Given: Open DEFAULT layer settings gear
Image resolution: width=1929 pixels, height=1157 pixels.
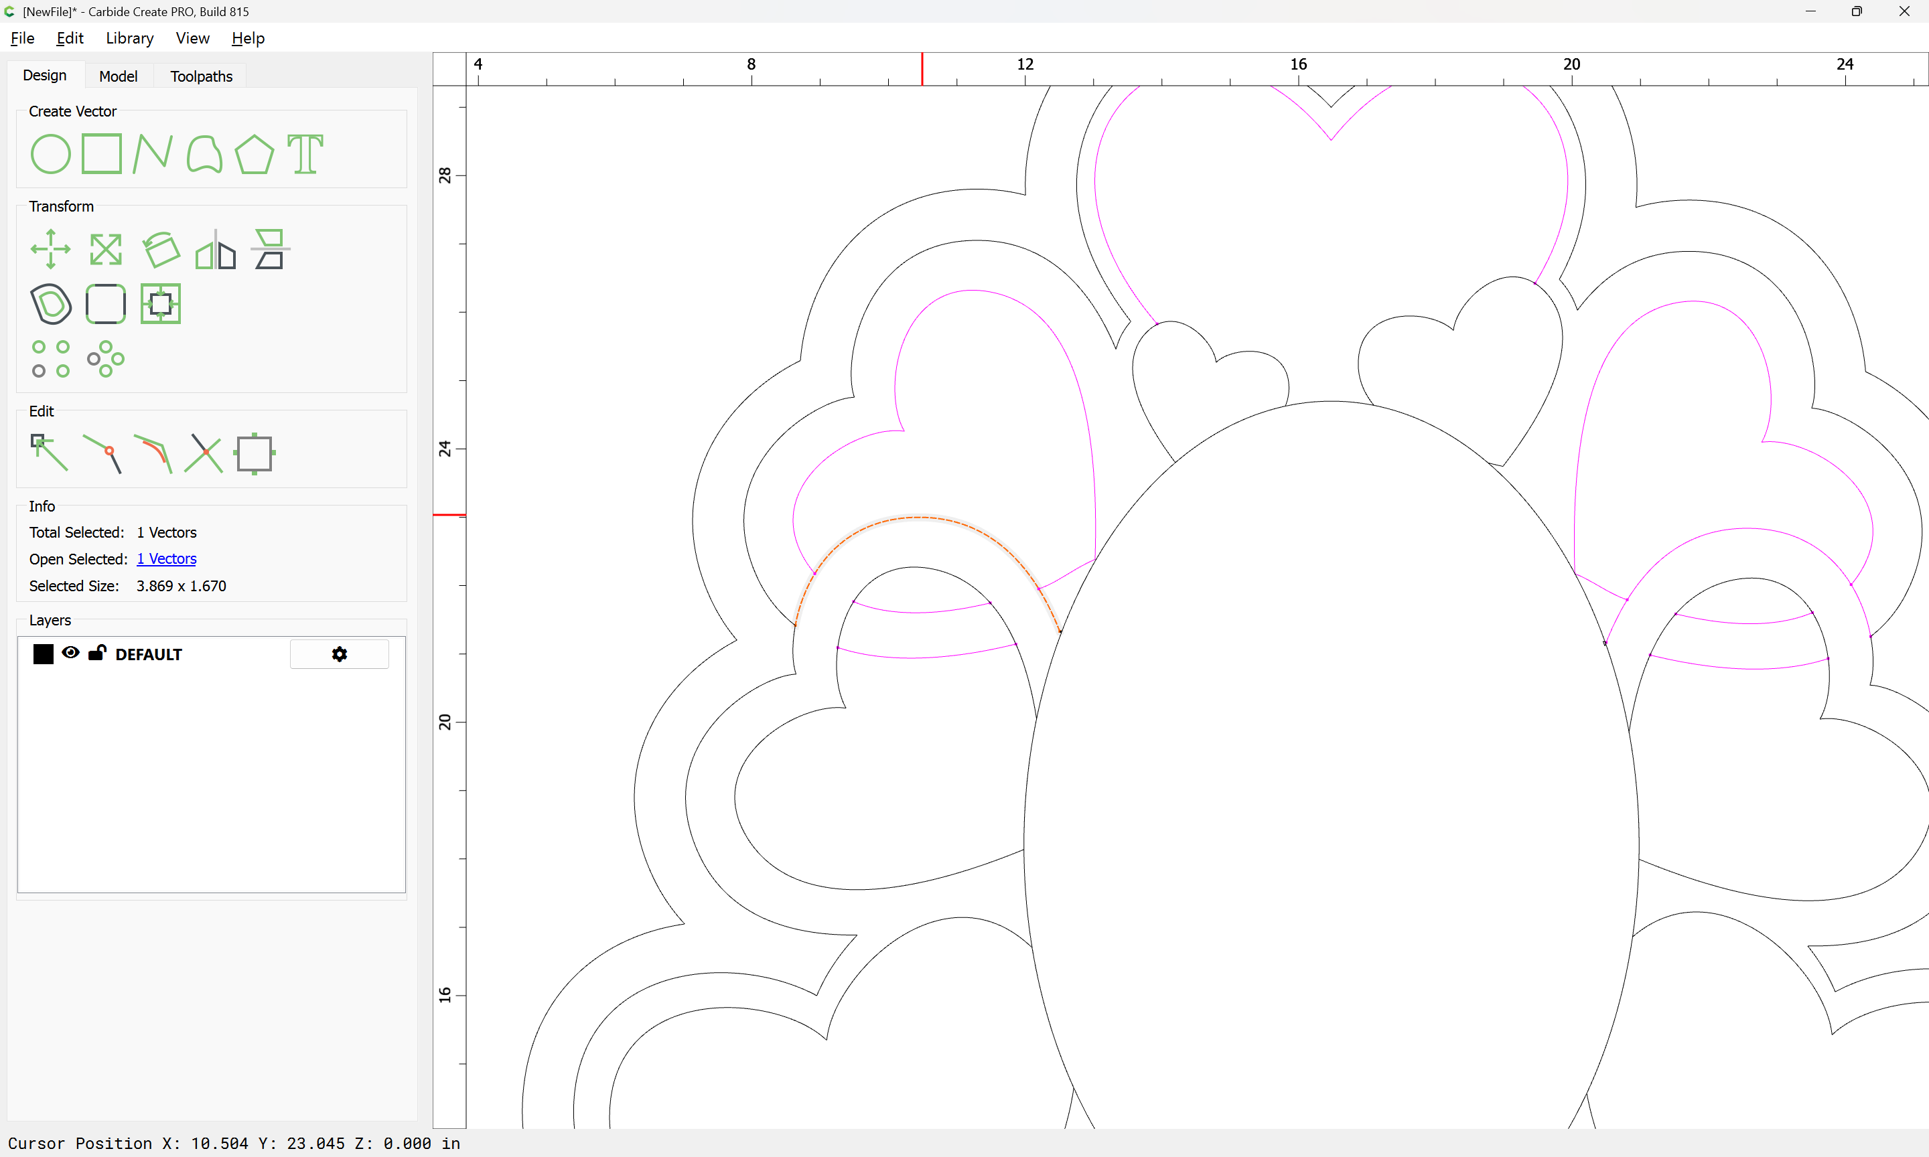Looking at the screenshot, I should coord(339,654).
